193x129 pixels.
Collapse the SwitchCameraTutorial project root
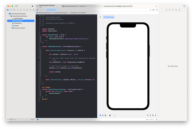coord(8,14)
